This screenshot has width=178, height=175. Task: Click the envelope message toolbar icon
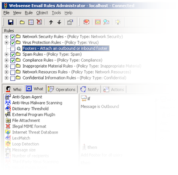pyautogui.click(x=98, y=22)
